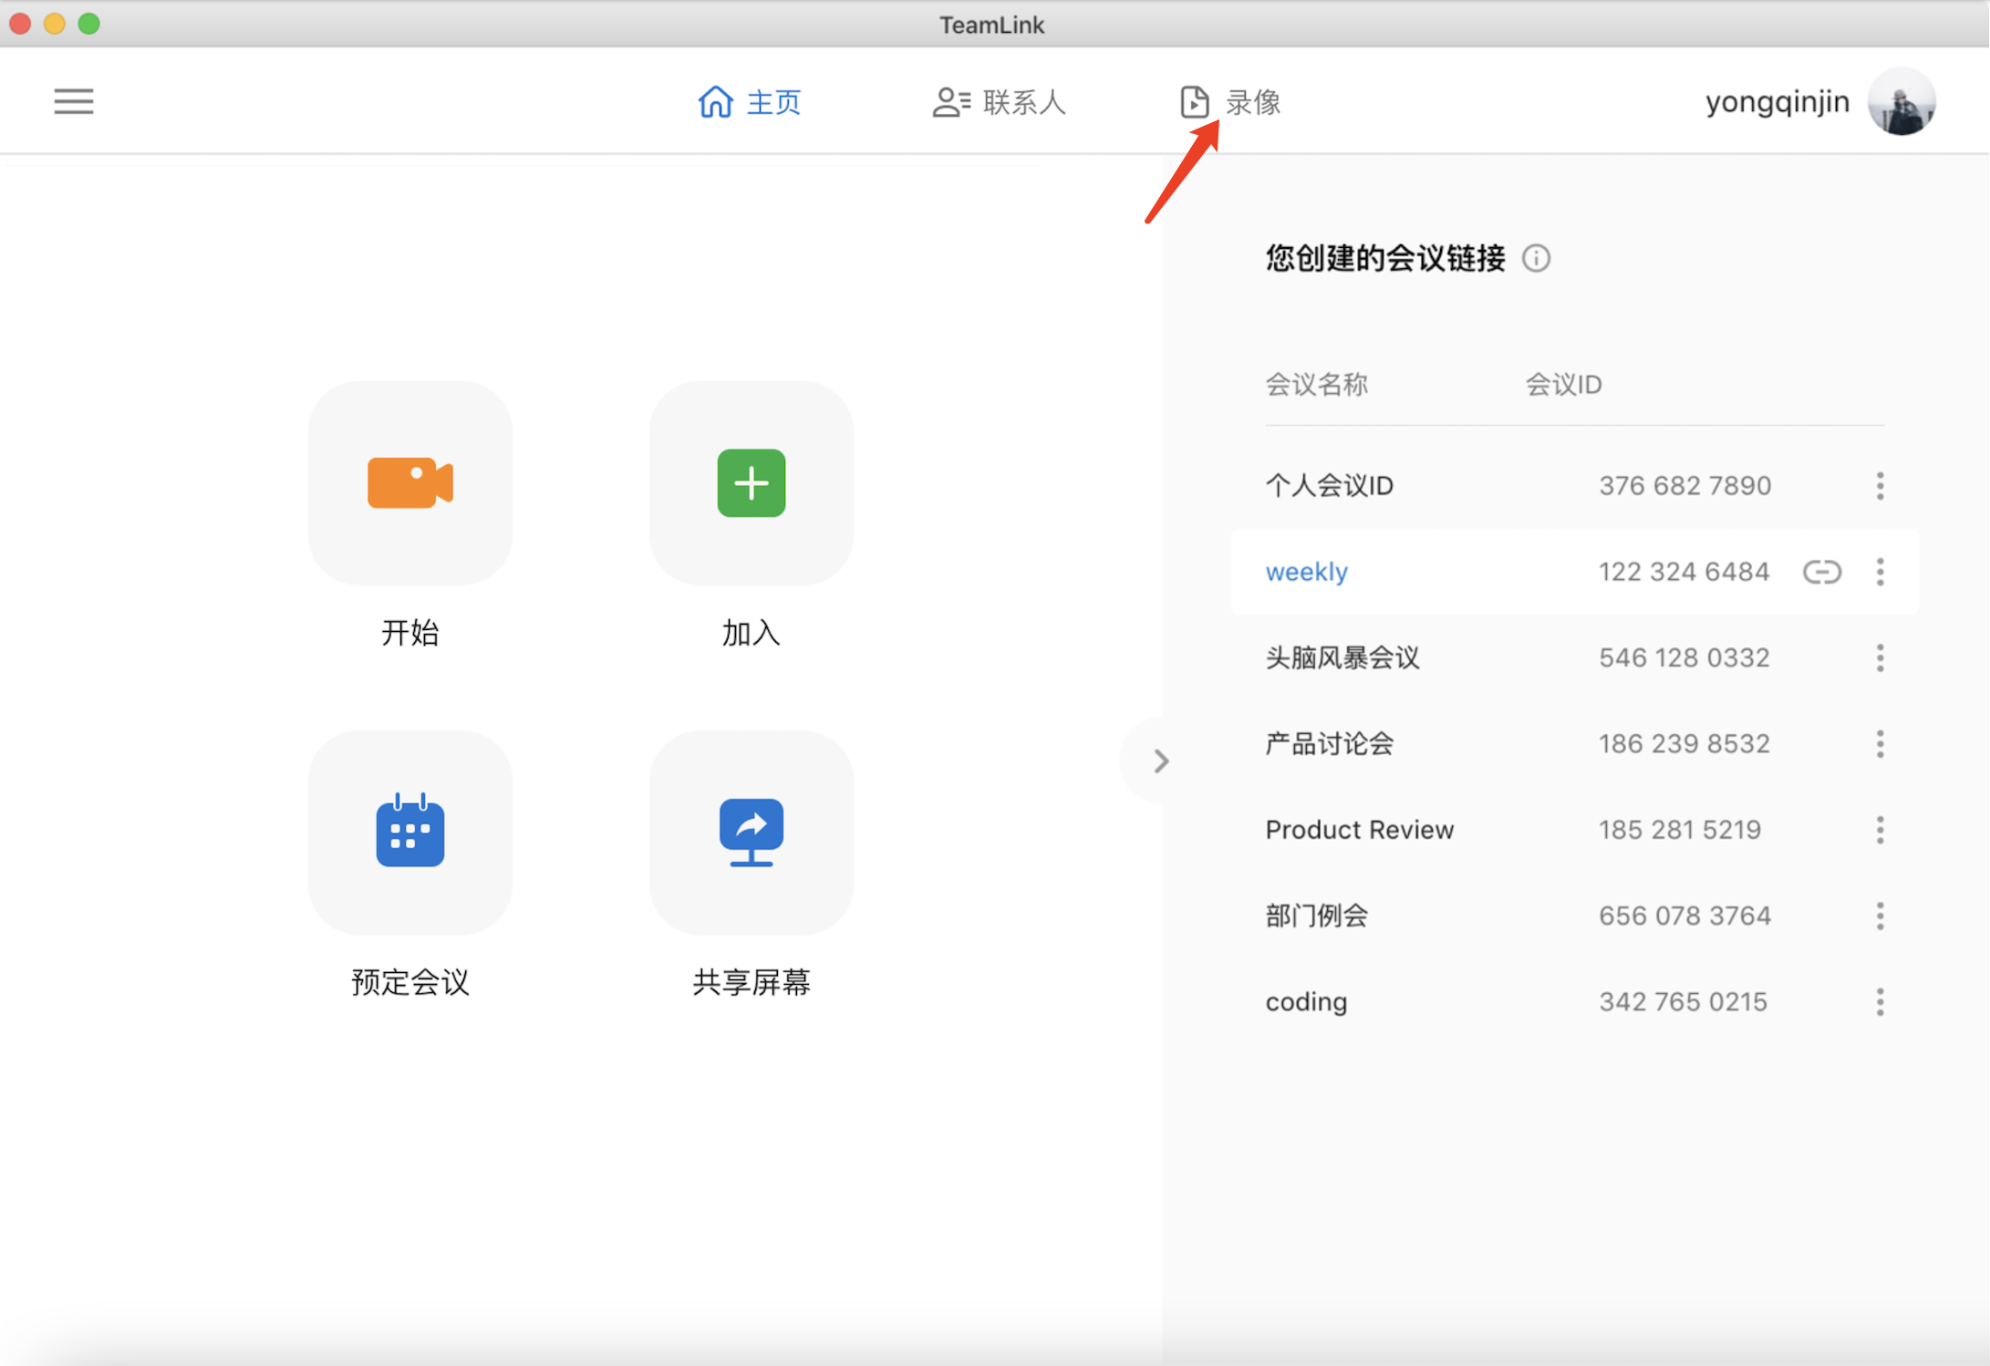Open more options for 头脑风暴会议 row

[1880, 657]
